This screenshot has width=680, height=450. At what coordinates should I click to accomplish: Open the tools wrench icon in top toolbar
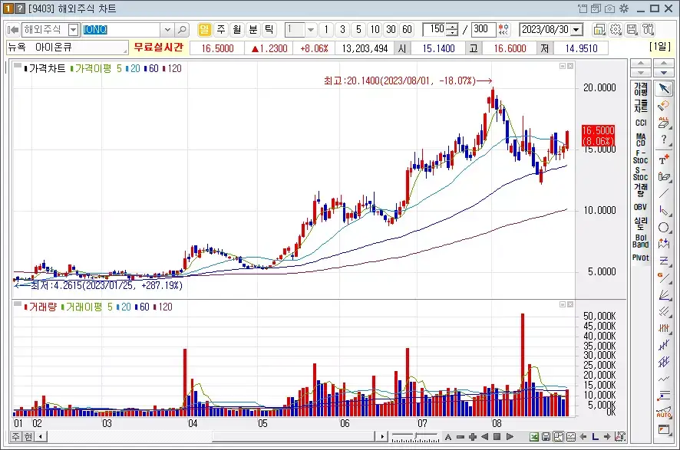648,30
